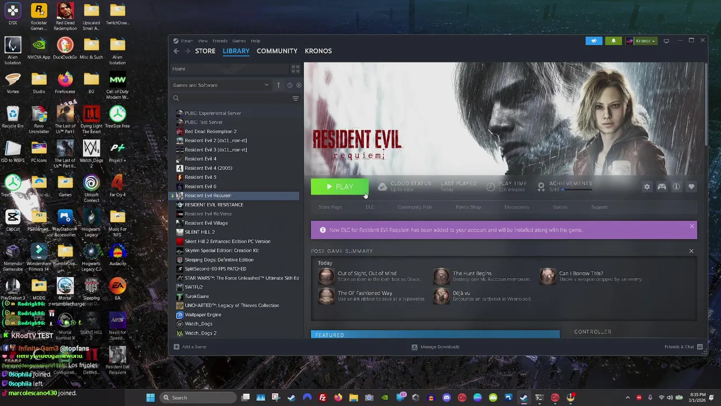721x406 pixels.
Task: Open the library grid view icon
Action: (295, 69)
